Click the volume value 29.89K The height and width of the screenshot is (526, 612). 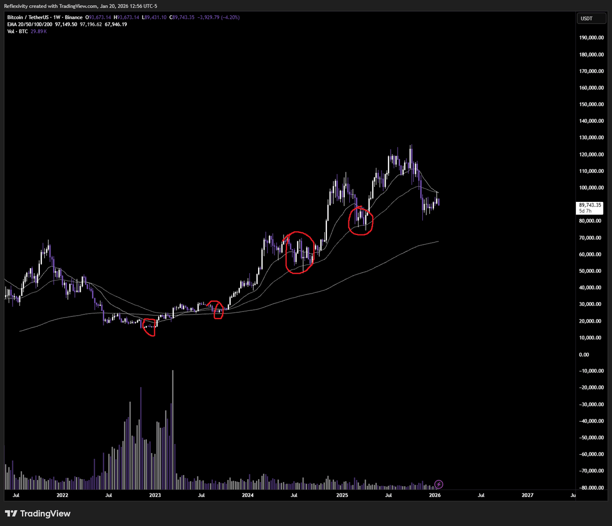tap(38, 32)
